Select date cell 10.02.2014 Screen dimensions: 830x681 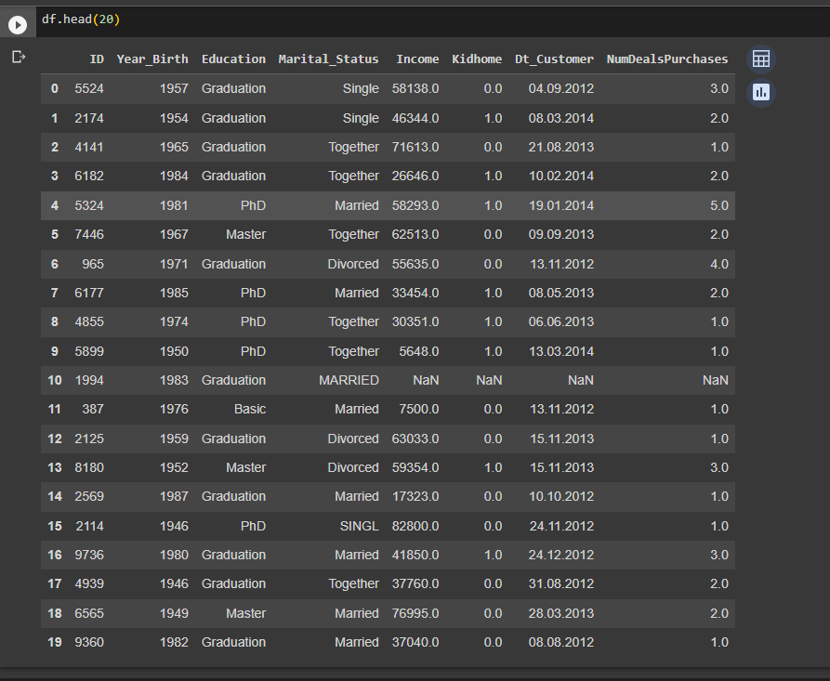[561, 176]
